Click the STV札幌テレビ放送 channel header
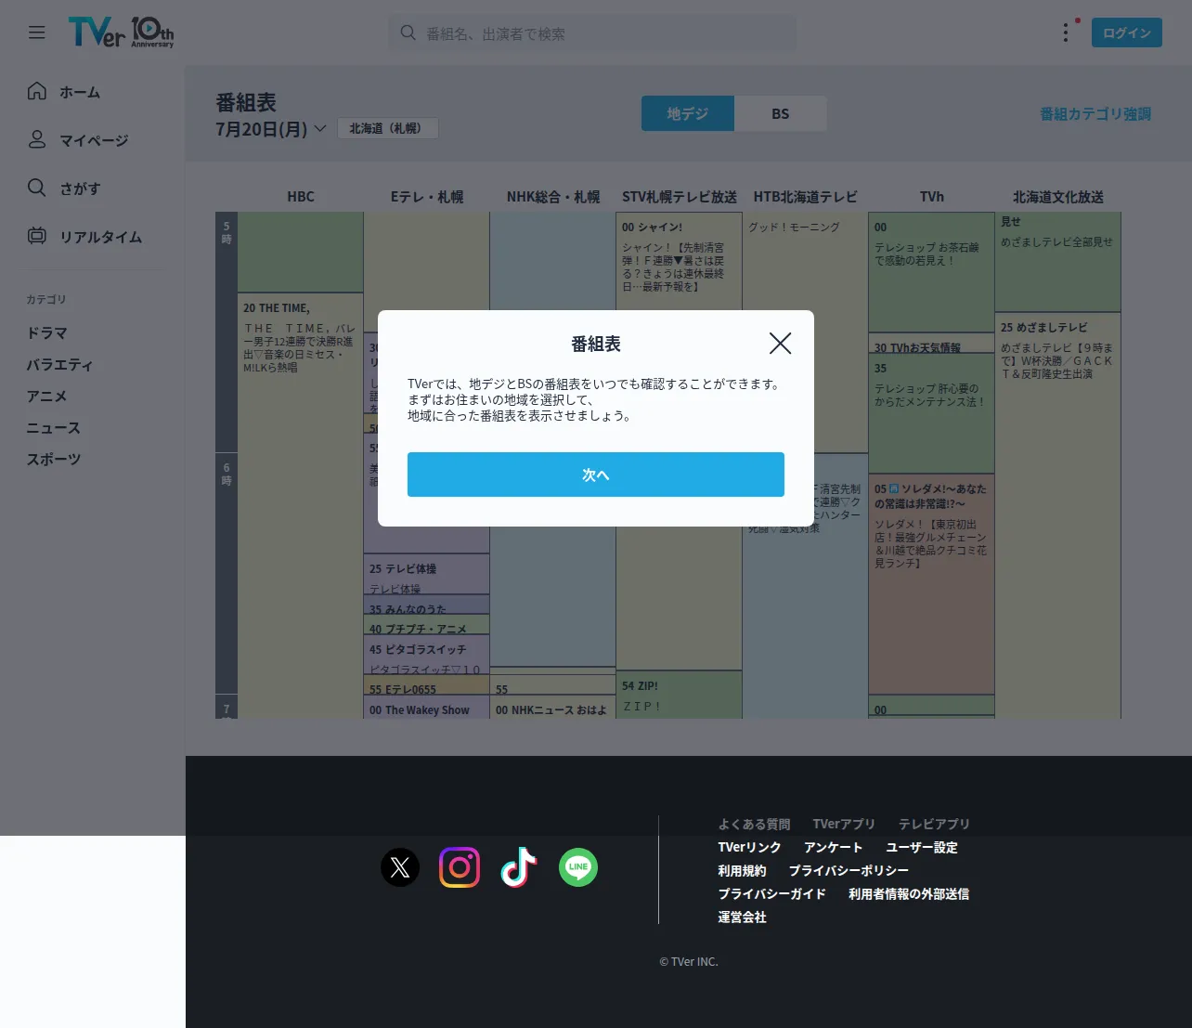Screen dimensions: 1192x1028 point(680,197)
